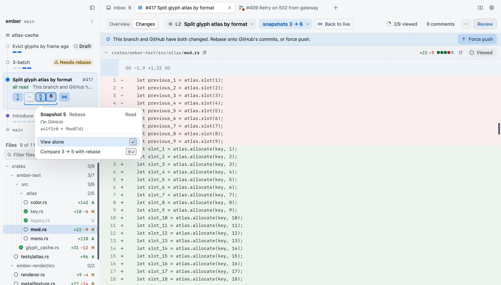Toggle split view layout icon

point(480,8)
